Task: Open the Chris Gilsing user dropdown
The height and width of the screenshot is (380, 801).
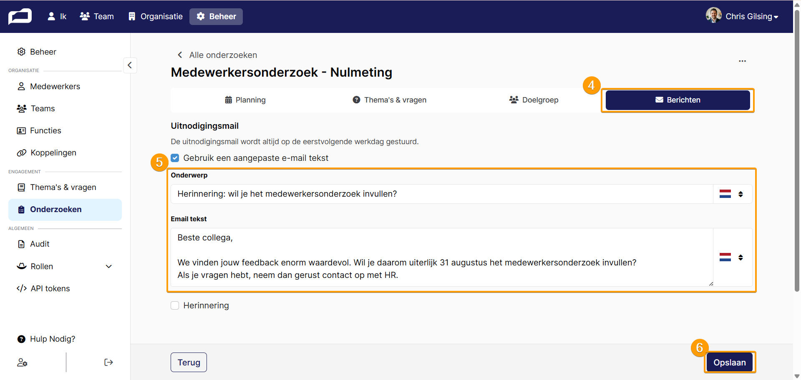Action: tap(742, 16)
